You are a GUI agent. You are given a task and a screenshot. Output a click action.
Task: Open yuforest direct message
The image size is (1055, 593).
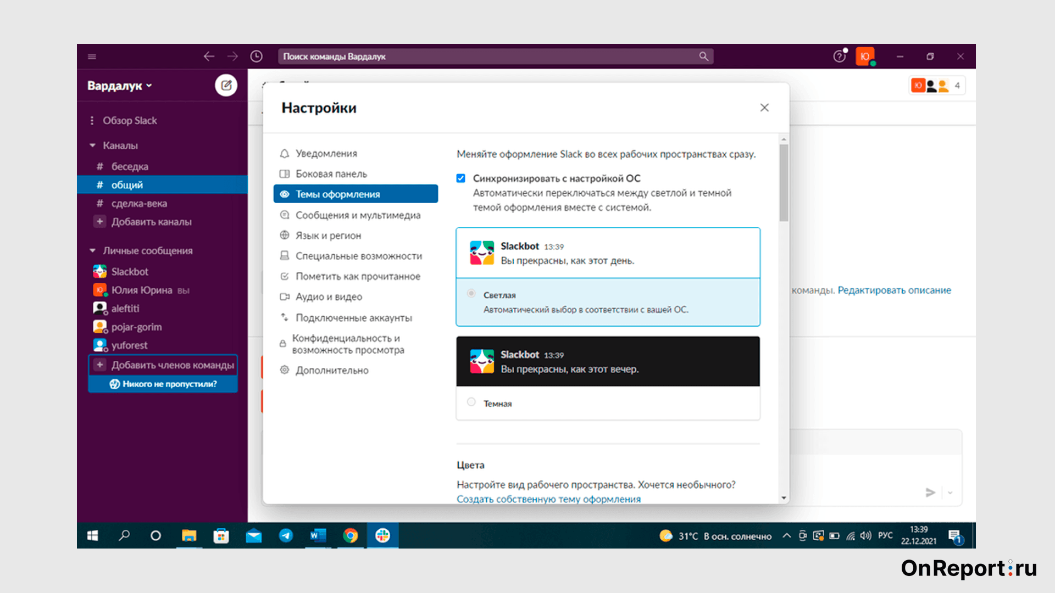(x=162, y=345)
